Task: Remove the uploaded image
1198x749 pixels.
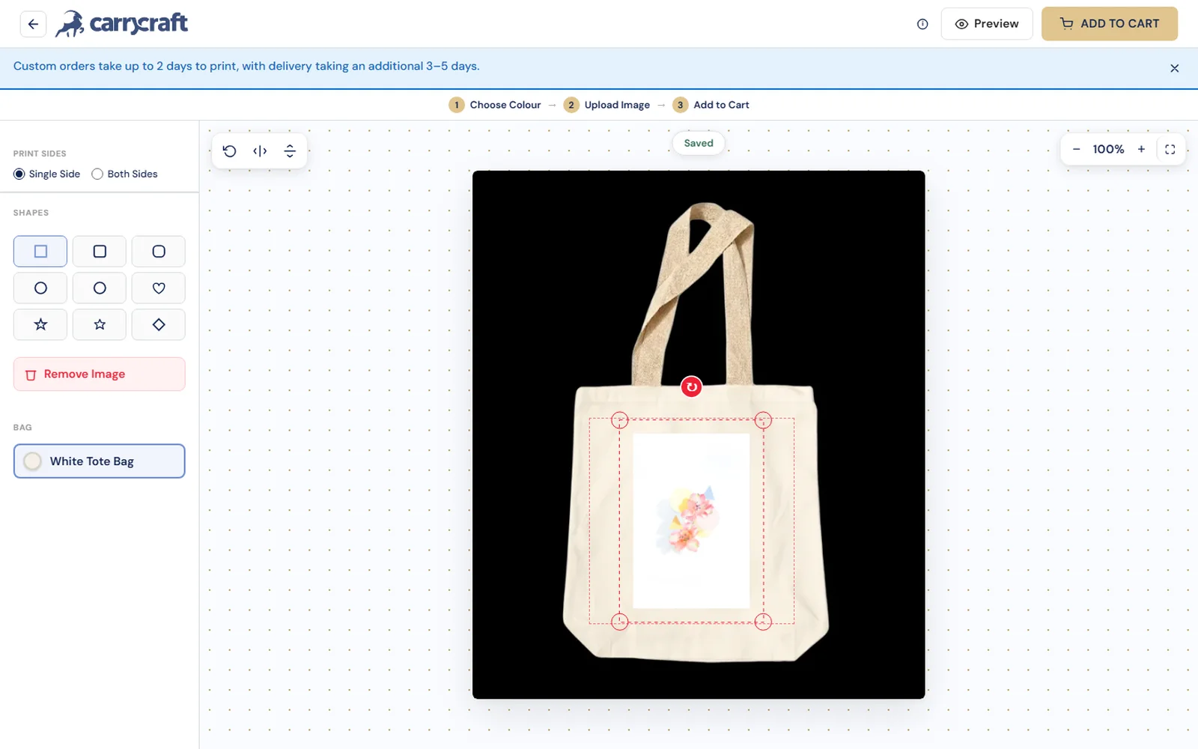Action: [99, 374]
